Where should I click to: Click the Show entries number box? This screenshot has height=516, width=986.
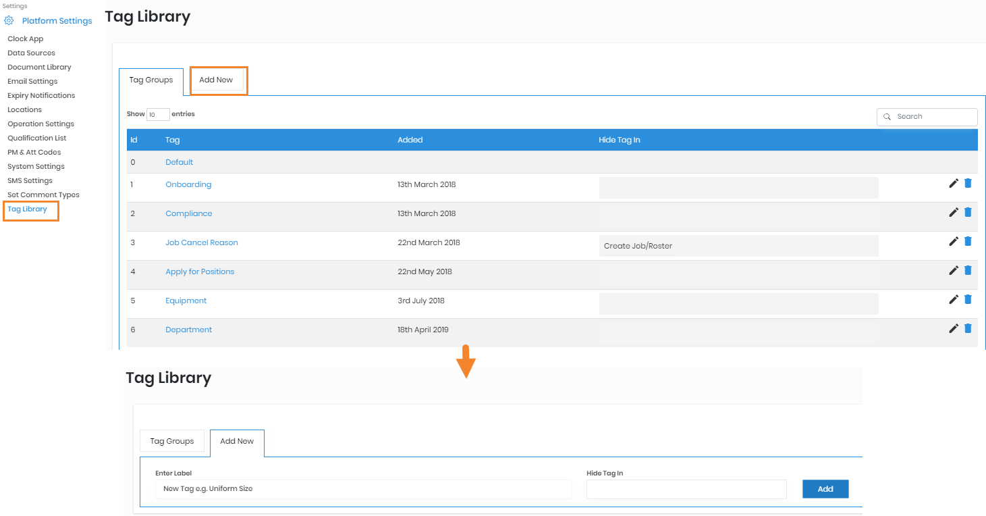158,115
